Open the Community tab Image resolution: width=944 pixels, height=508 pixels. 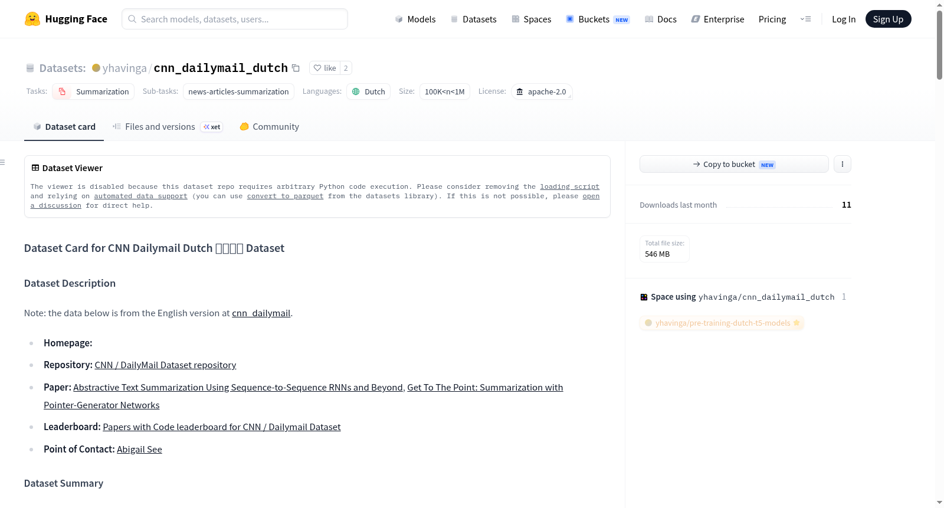[x=269, y=127]
